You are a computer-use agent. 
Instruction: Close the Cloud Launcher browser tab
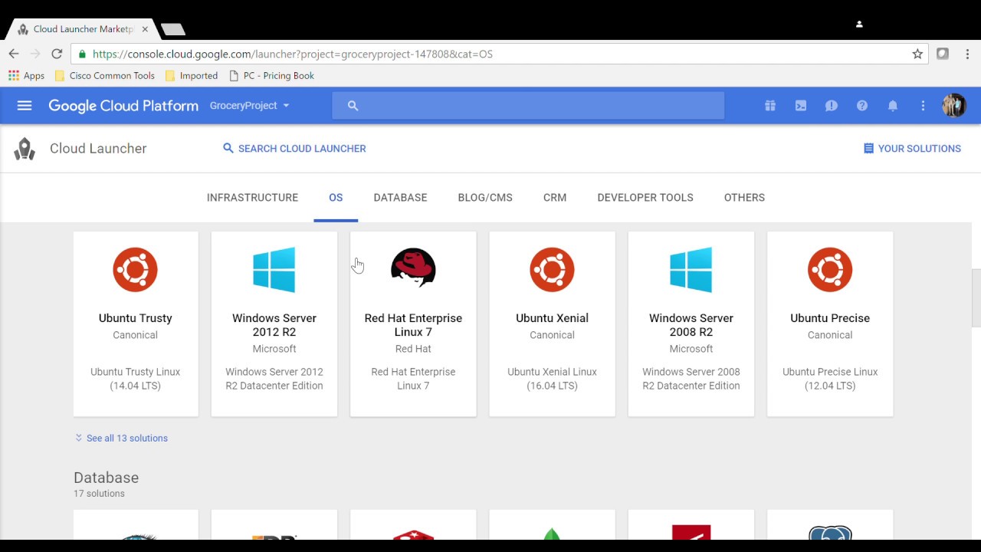(x=145, y=29)
